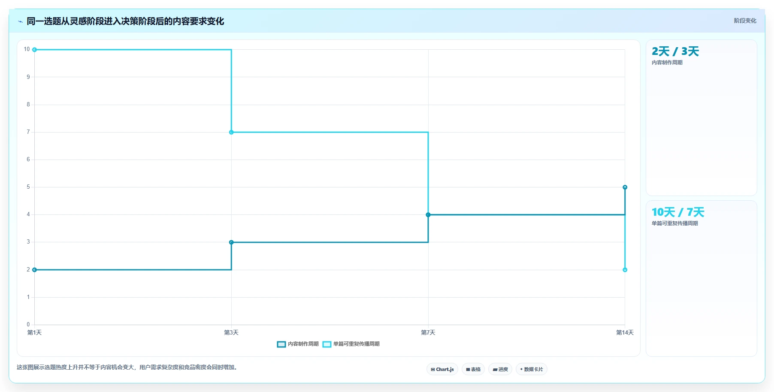Toggle the 单篇可重复传播周期 legend swatch

(327, 344)
